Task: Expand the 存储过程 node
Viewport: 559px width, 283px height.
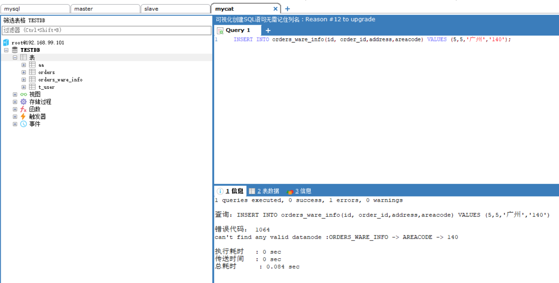Action: pos(15,102)
